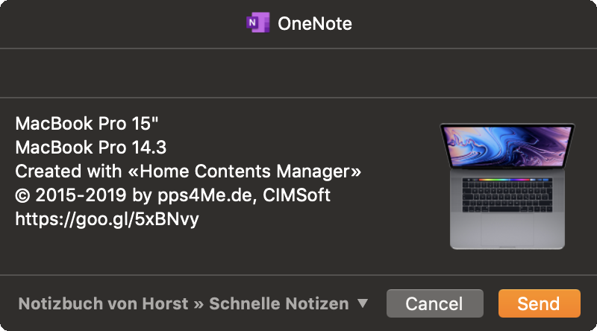Click the » separator in the notebook path
This screenshot has height=331, width=597.
click(x=199, y=304)
